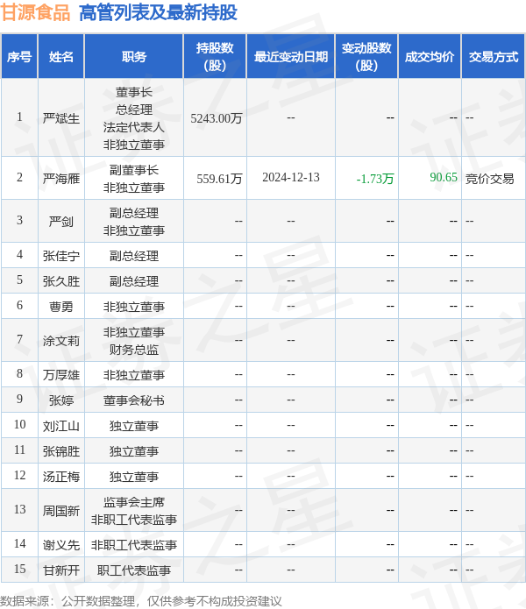Click the 90.65 average price value
Image resolution: width=526 pixels, height=609 pixels.
coord(444,178)
